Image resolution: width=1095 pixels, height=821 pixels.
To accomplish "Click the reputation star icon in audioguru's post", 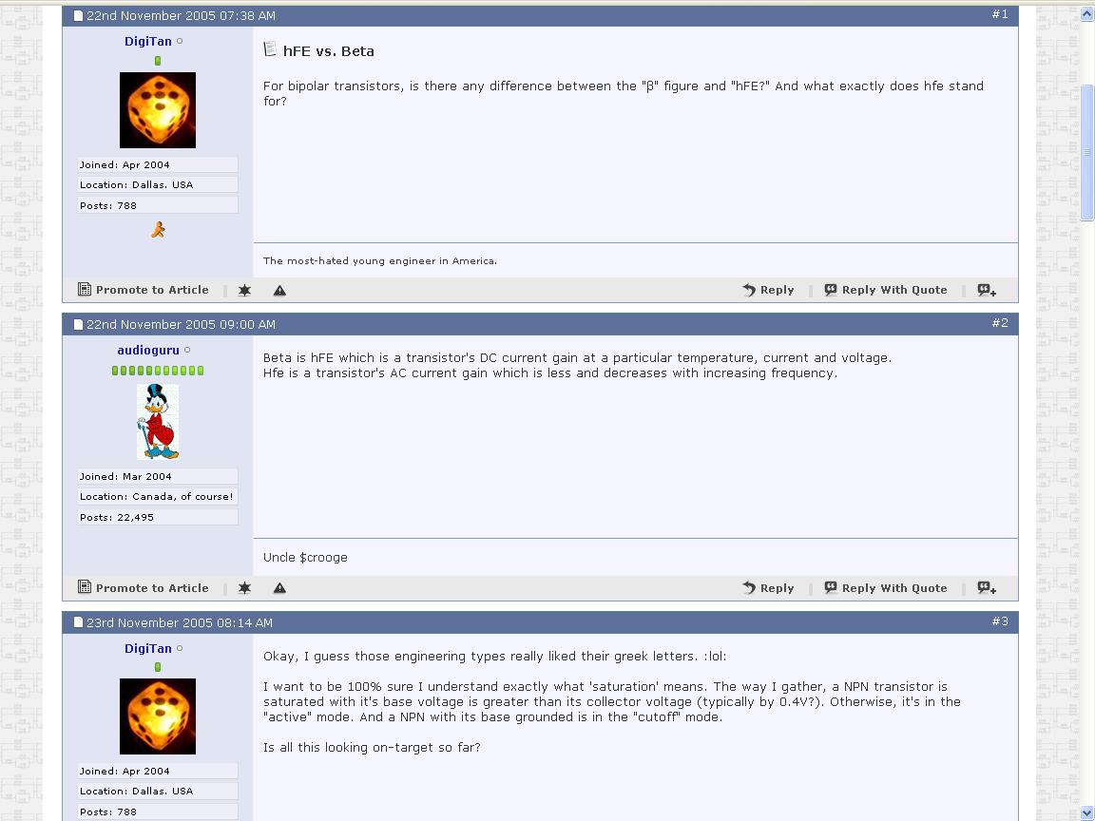I will 244,588.
